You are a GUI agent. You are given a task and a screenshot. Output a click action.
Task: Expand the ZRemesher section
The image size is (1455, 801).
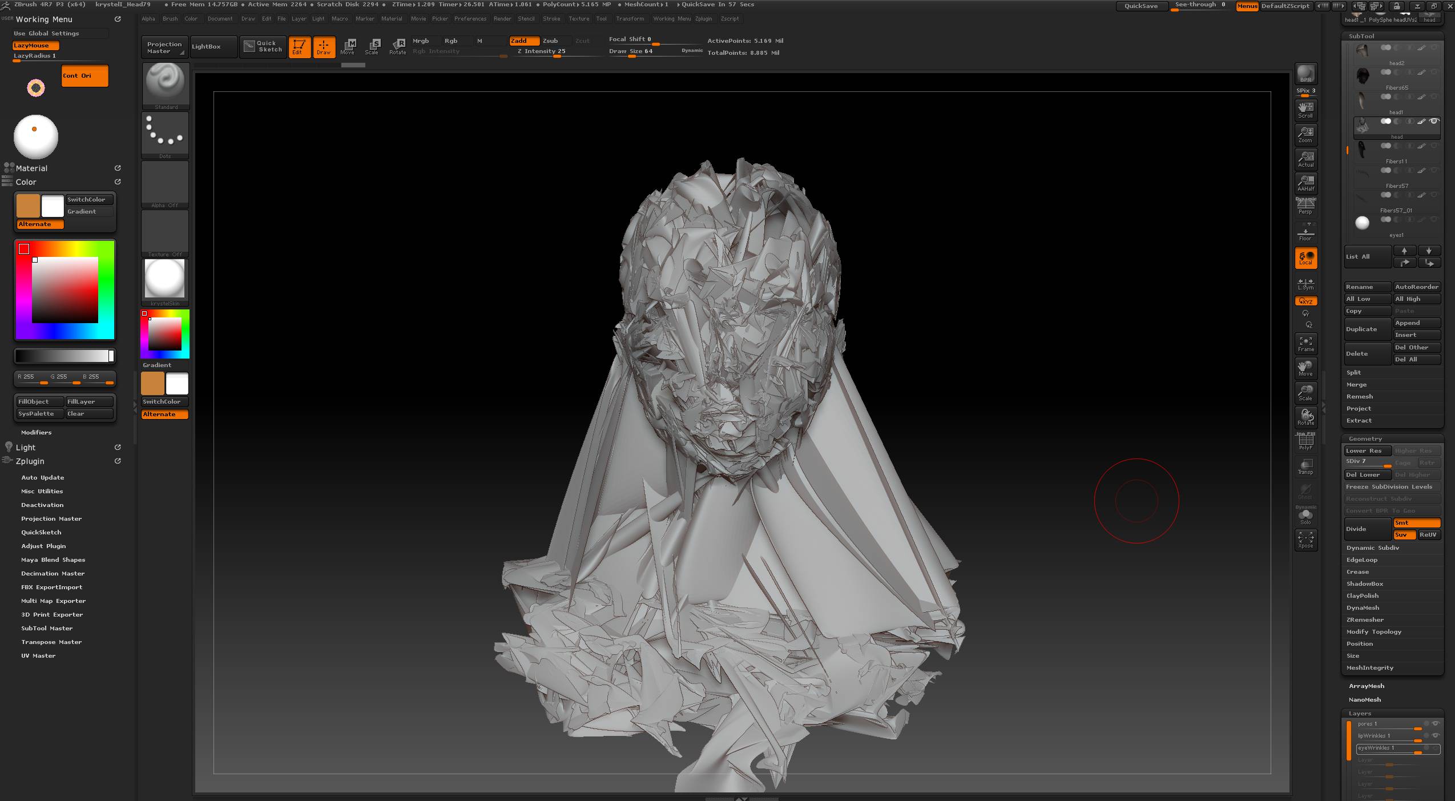click(1365, 619)
